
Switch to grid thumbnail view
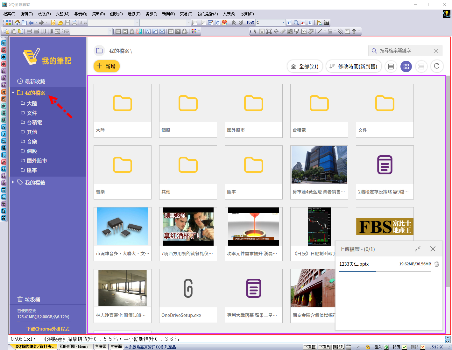click(x=406, y=66)
